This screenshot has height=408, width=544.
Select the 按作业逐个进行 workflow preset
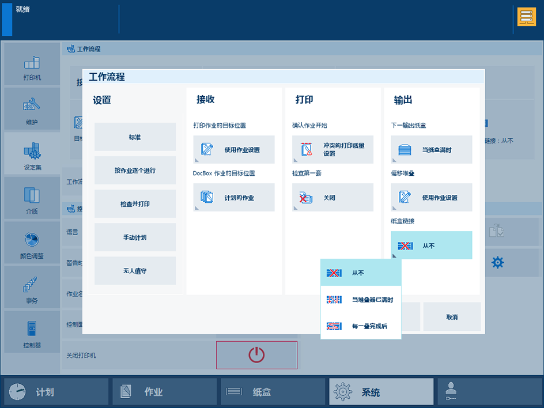[135, 171]
